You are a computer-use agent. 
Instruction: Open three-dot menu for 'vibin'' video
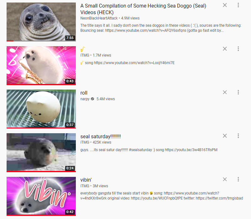238,179
